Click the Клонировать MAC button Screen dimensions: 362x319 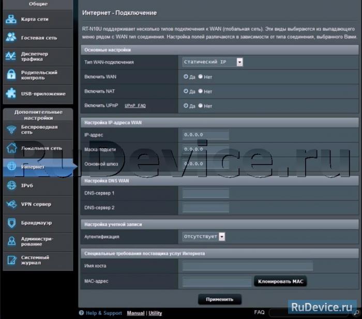280,281
